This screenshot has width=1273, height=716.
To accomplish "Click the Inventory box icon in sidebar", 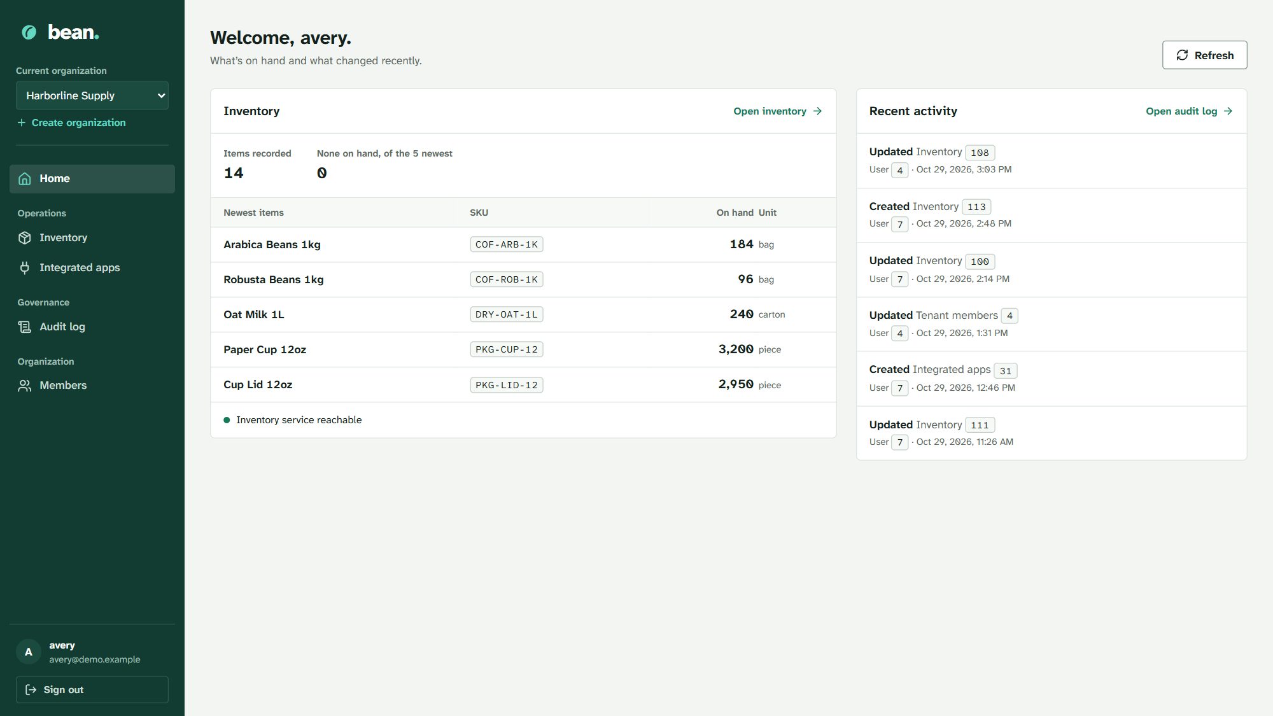I will point(25,238).
